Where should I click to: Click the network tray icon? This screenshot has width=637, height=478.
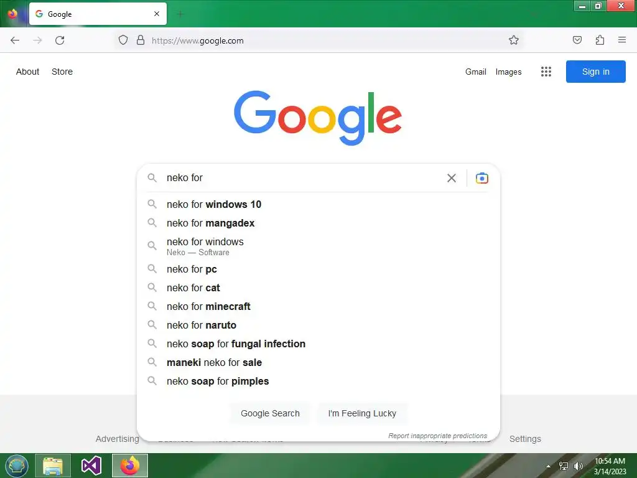564,466
